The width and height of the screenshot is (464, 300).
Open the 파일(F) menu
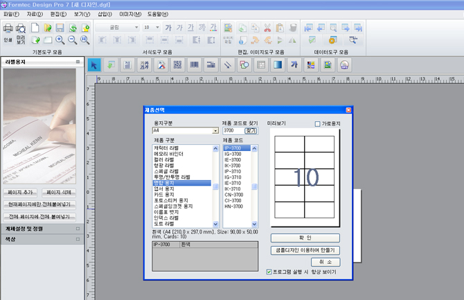pos(11,15)
